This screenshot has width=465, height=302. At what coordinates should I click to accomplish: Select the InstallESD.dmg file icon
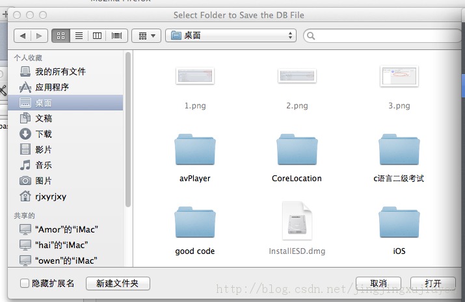coord(297,221)
